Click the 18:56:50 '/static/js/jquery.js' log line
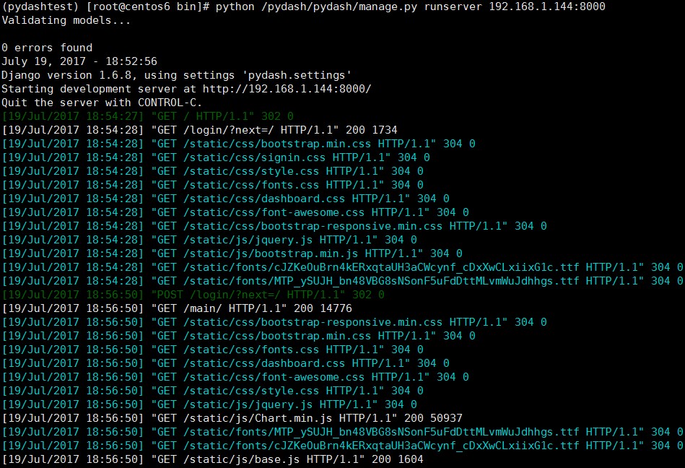The width and height of the screenshot is (685, 468). pos(209,404)
